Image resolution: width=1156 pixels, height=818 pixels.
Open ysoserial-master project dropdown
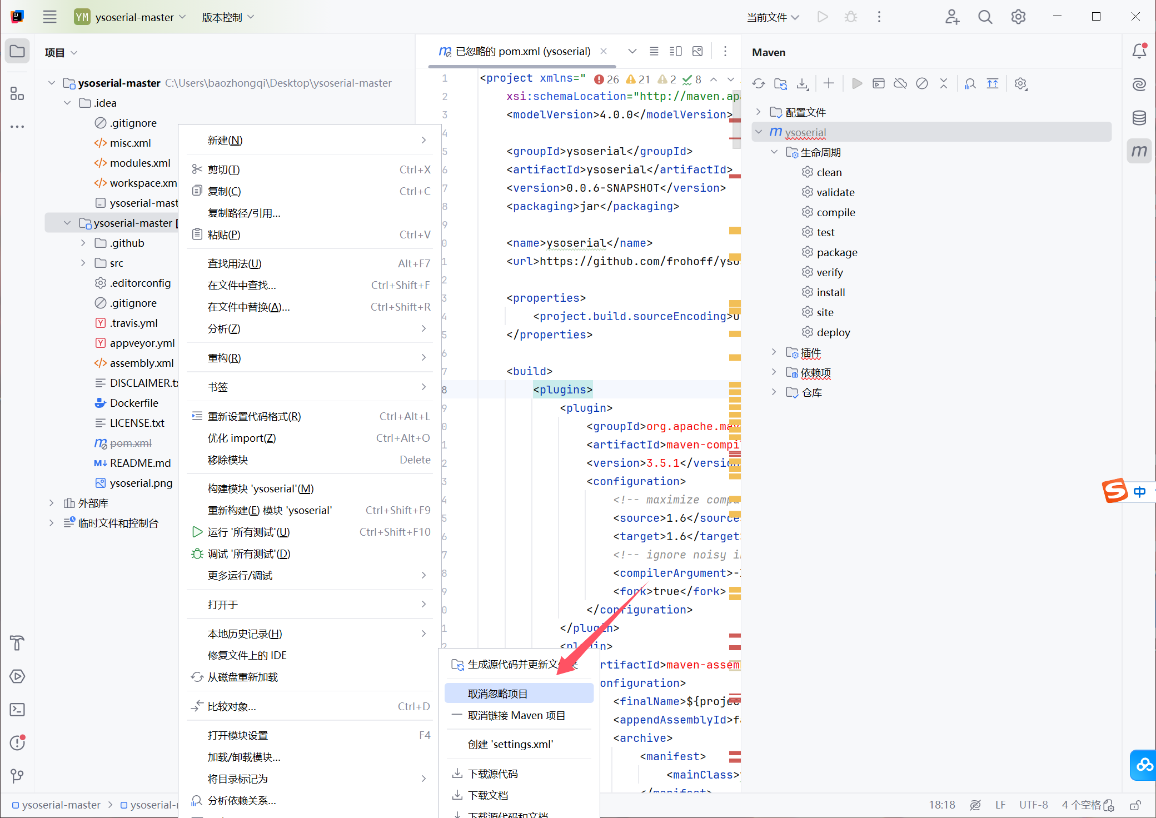[134, 17]
